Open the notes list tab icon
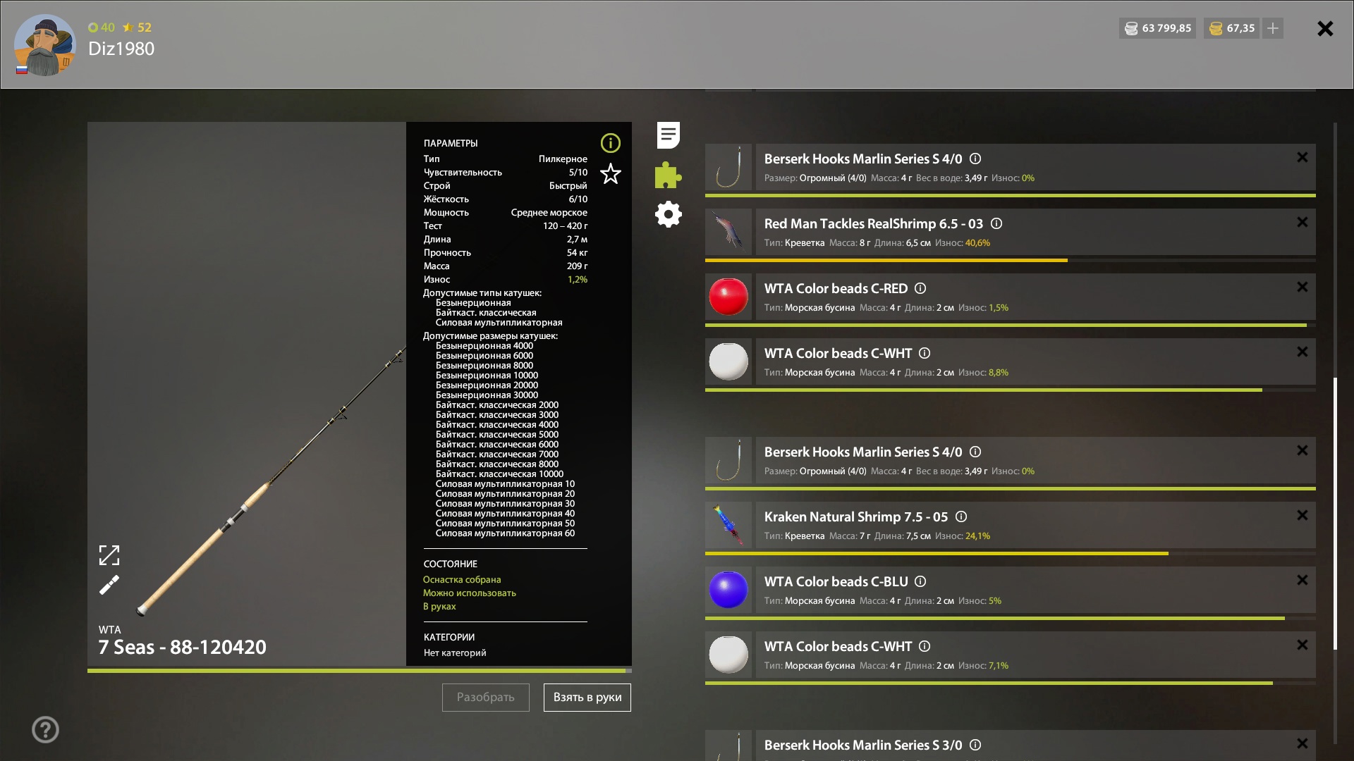The width and height of the screenshot is (1354, 761). (668, 135)
